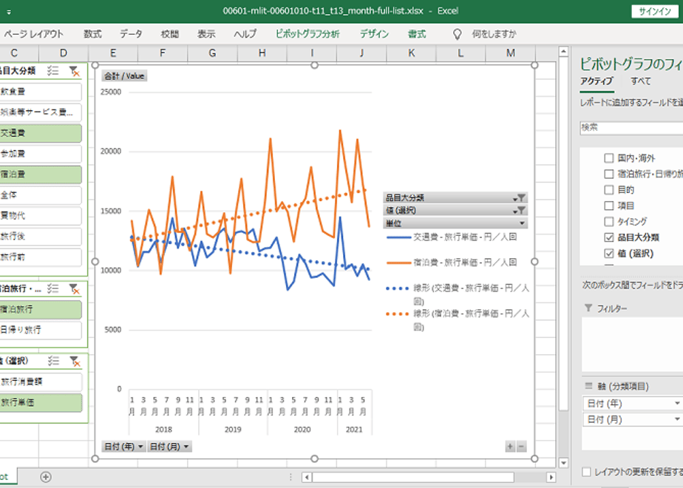Image resolution: width=683 pixels, height=488 pixels.
Task: Switch to デザイン ribbon tab
Action: (374, 34)
